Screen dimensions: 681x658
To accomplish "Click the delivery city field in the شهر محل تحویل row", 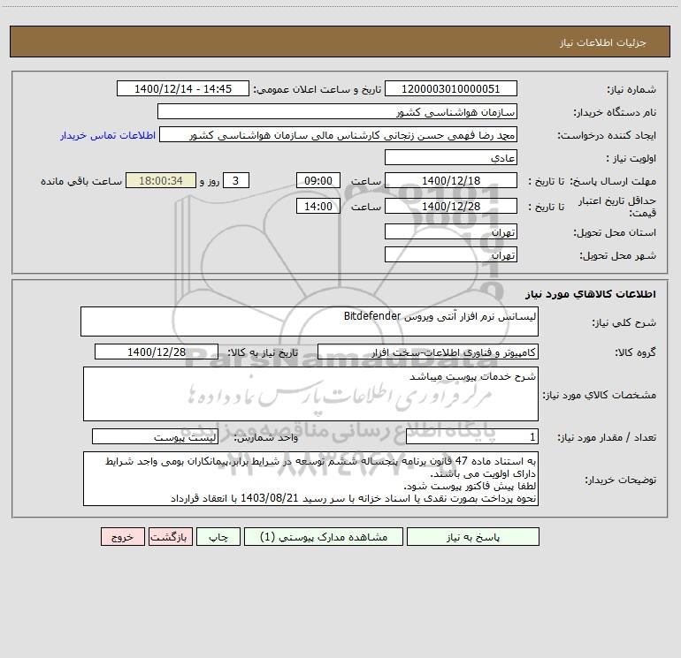I will pyautogui.click(x=451, y=254).
